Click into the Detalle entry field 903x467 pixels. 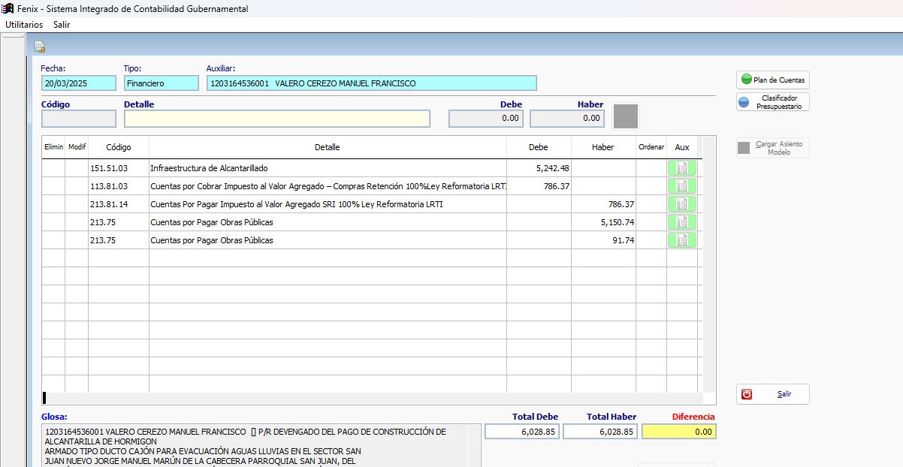click(276, 119)
